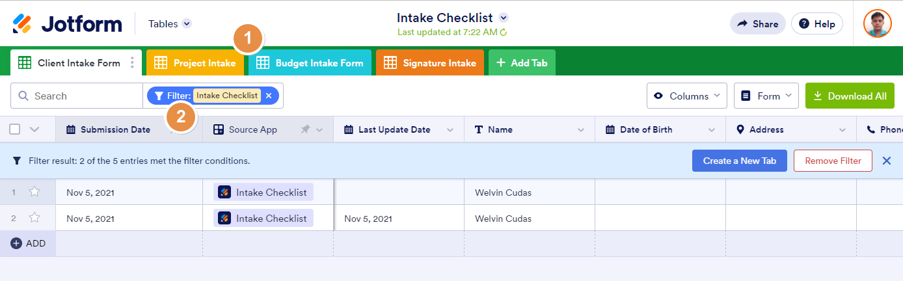Viewport: 903px width, 281px height.
Task: Click the Download All button
Action: point(850,96)
